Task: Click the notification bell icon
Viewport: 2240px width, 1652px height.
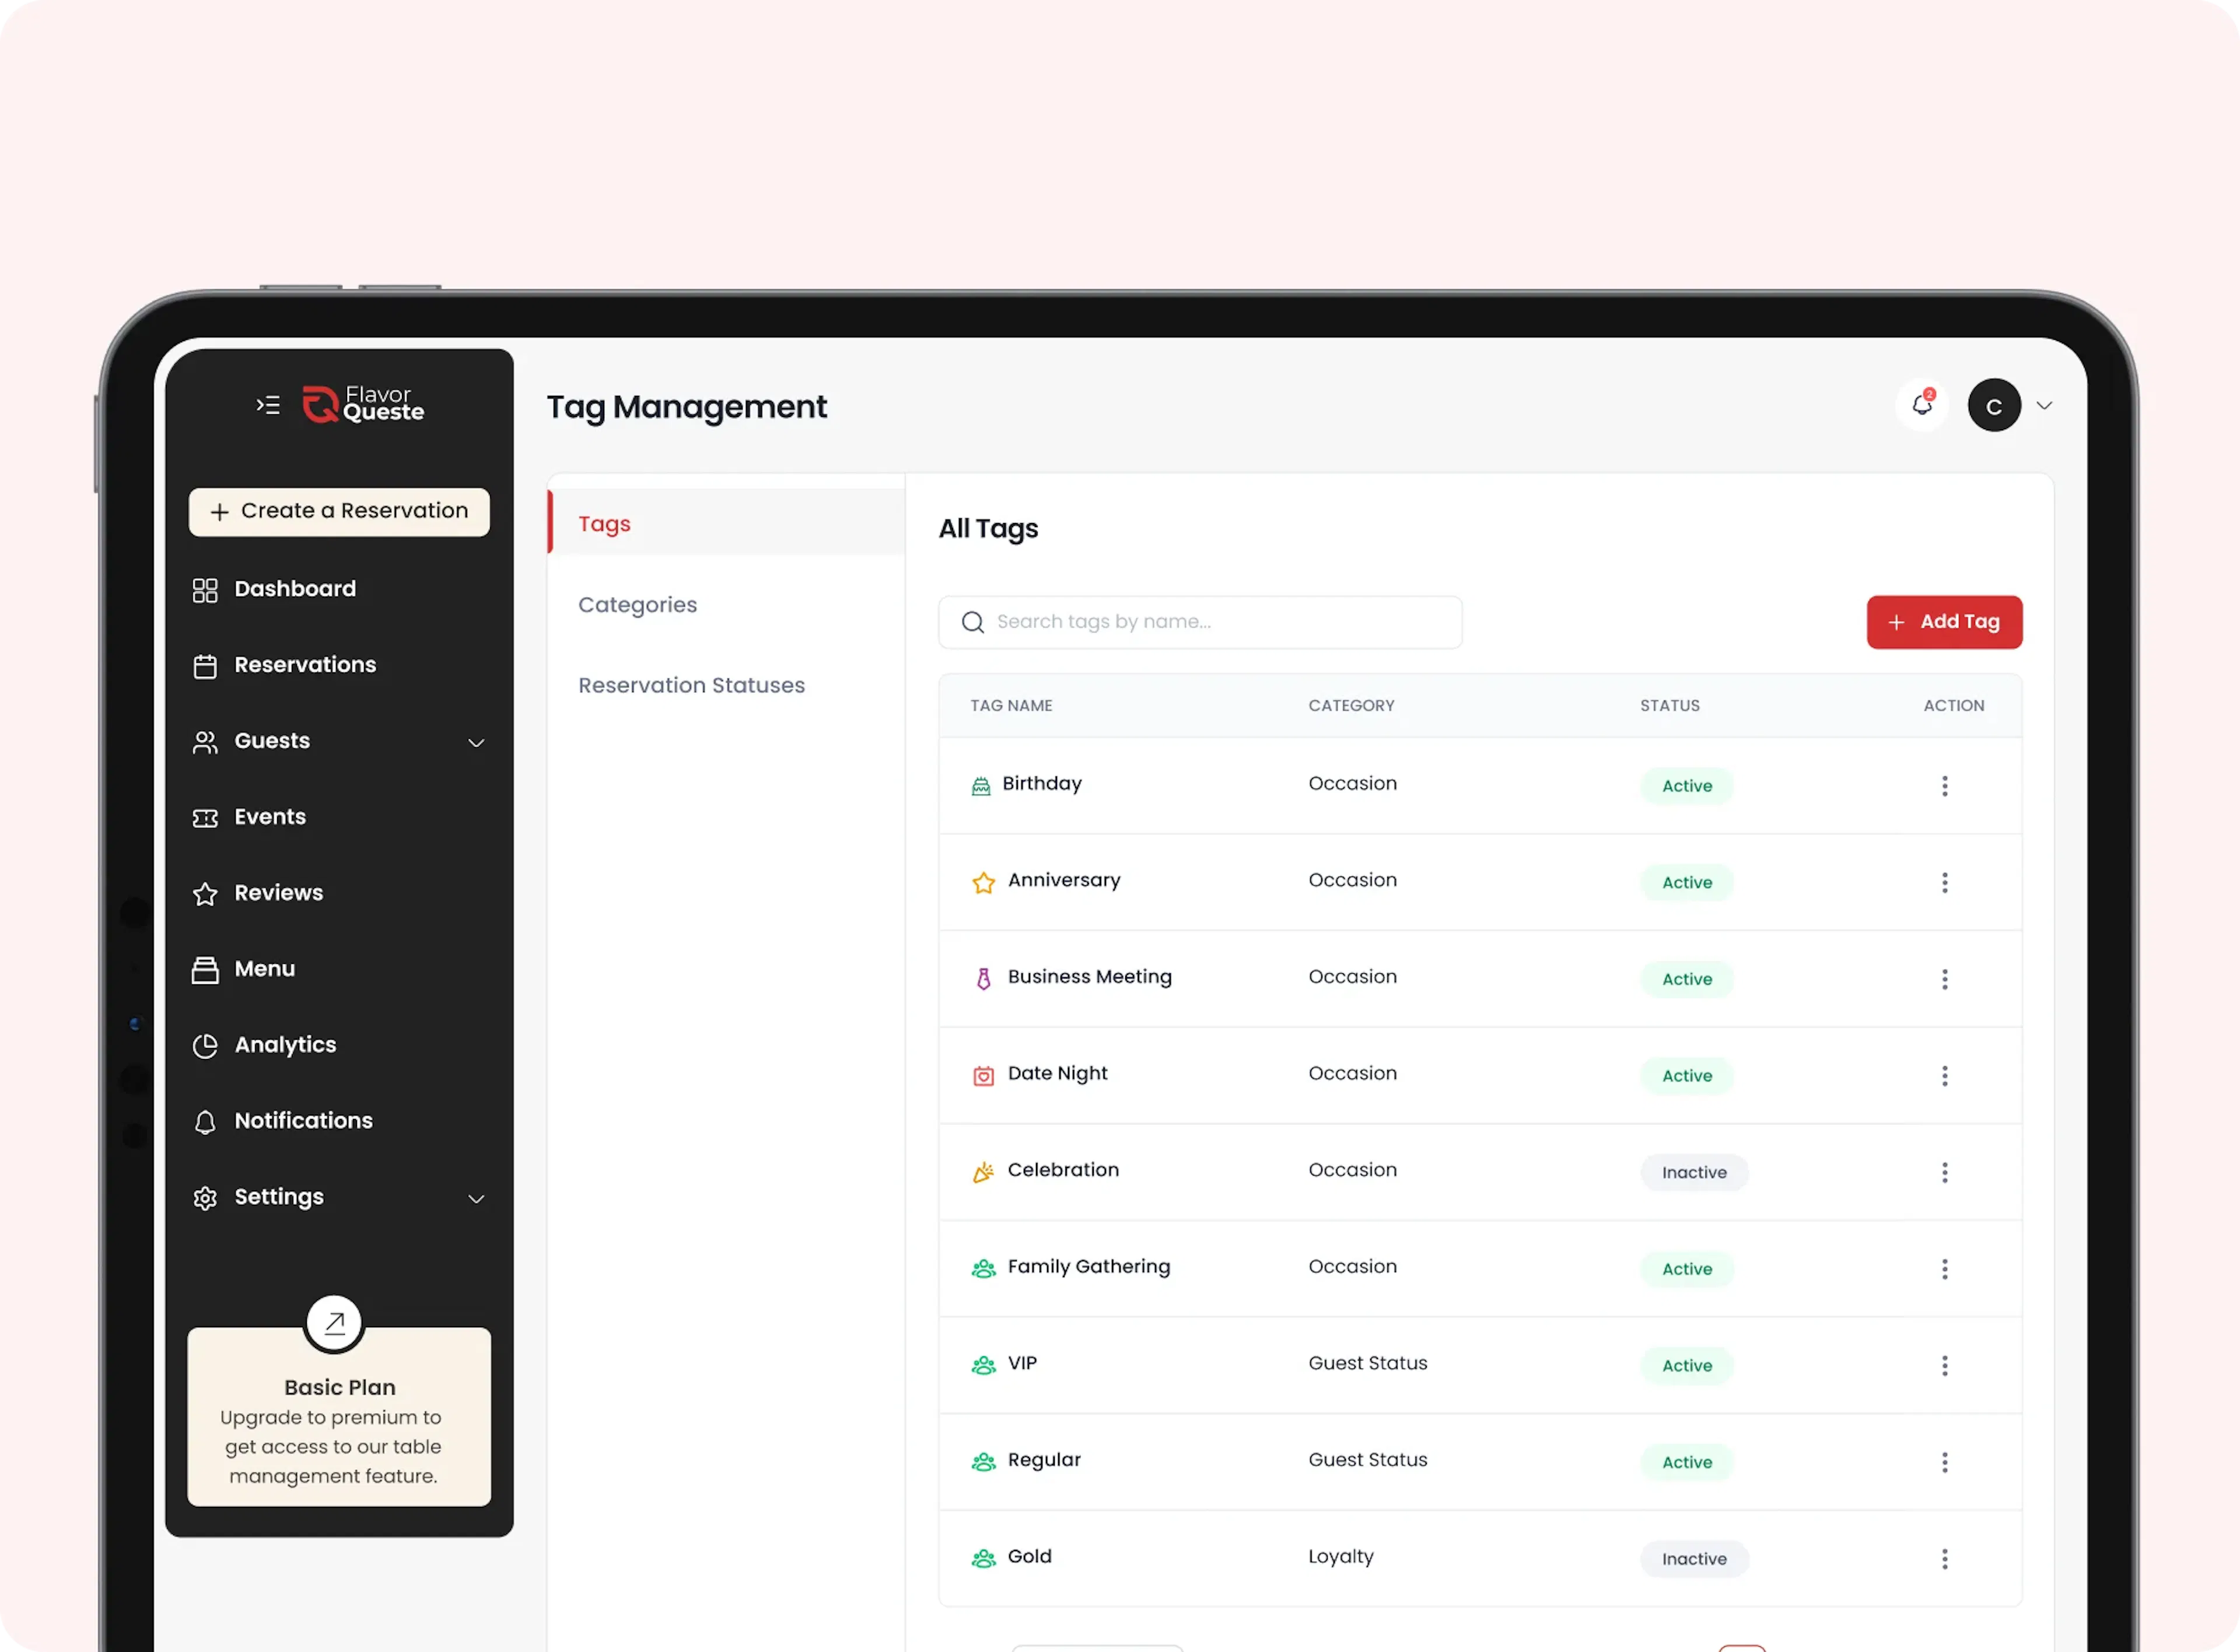Action: click(1921, 405)
